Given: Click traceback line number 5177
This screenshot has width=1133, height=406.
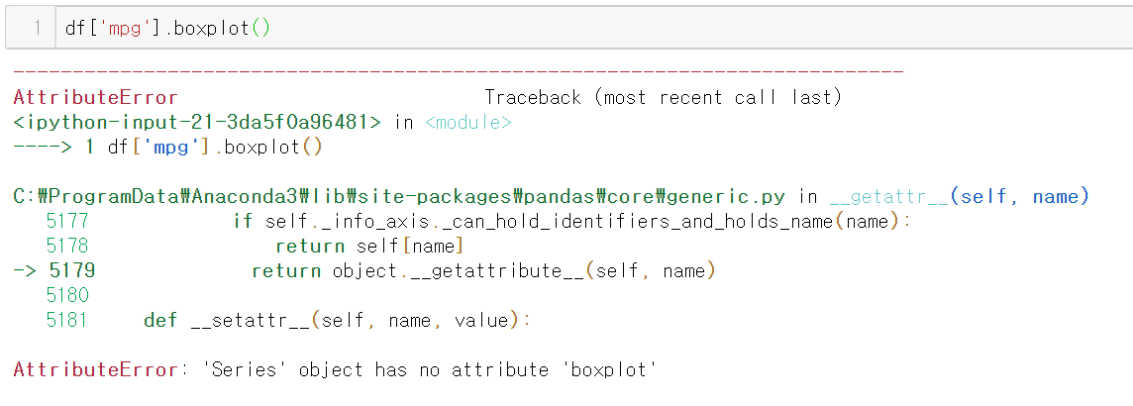Looking at the screenshot, I should click(x=66, y=221).
